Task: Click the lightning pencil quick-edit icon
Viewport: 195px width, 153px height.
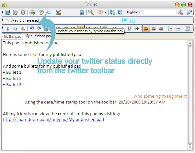Action: point(41,12)
